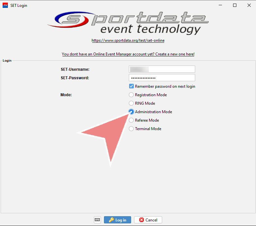Choose RING Mode option
Viewport: 256px width, 226px height.
click(x=131, y=103)
